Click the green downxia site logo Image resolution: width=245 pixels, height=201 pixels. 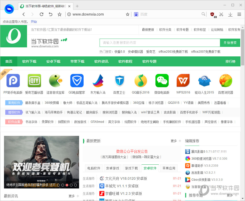pos(14,36)
